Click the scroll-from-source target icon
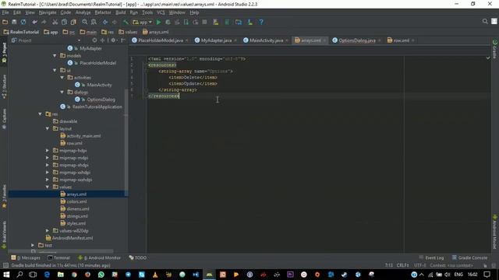The image size is (499, 280). (94, 40)
